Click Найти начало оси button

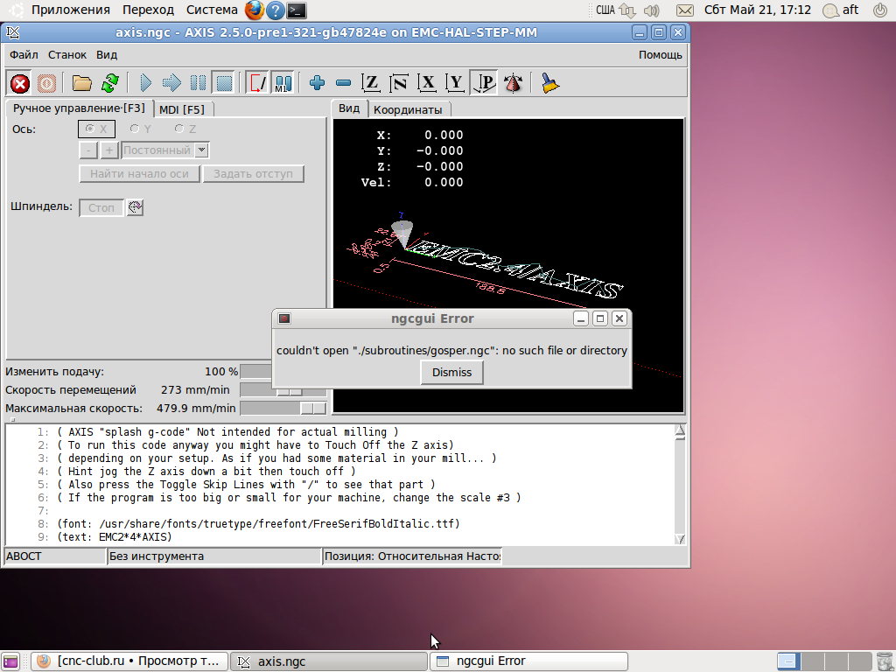pos(139,174)
